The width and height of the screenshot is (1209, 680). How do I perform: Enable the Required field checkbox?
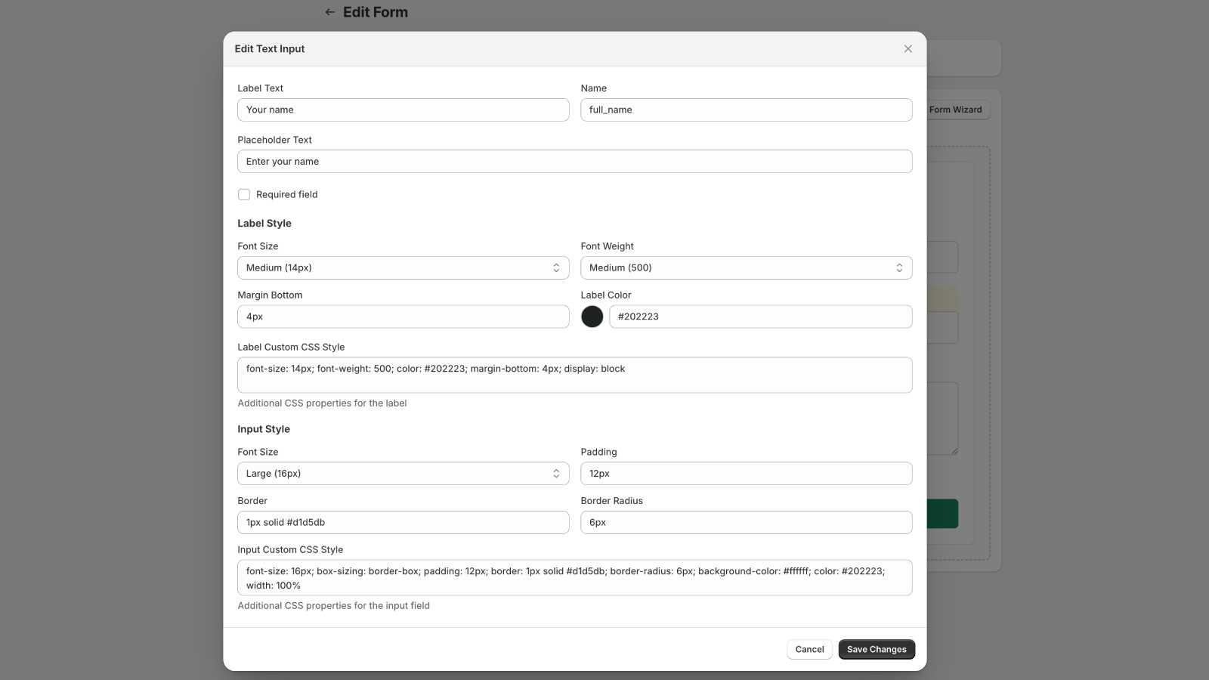coord(244,194)
